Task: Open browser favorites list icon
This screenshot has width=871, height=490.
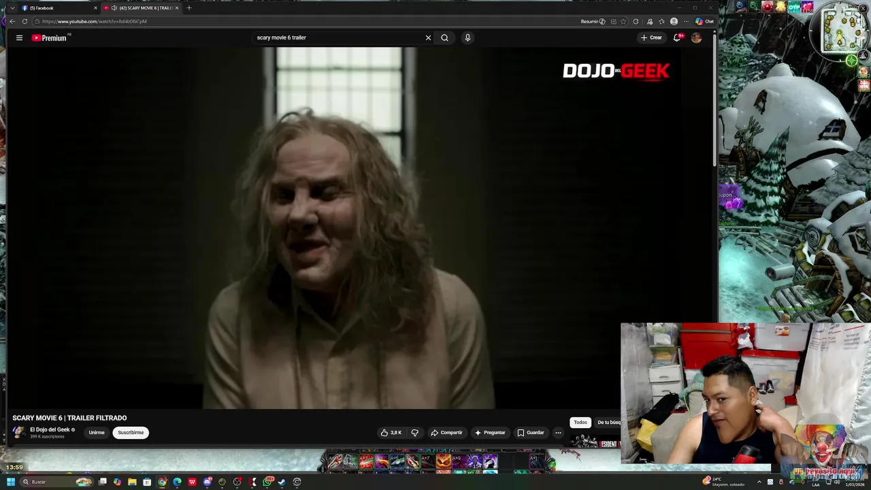Action: [661, 21]
